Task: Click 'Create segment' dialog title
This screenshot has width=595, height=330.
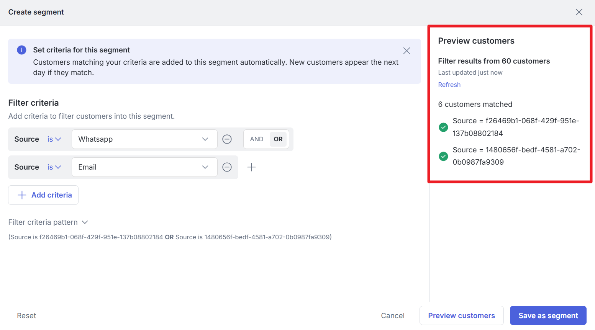Action: [36, 12]
